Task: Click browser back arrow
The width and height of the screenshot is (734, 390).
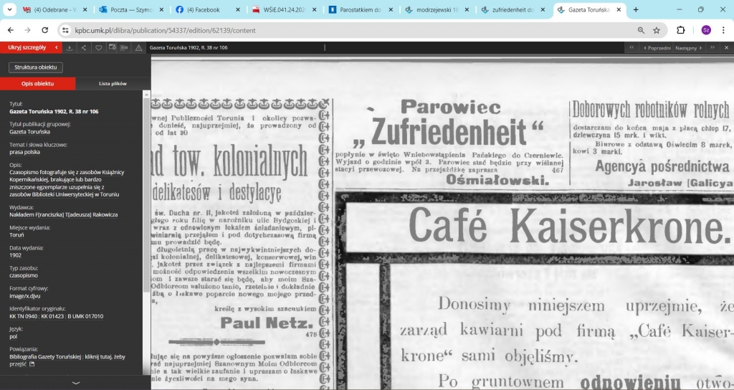Action: pyautogui.click(x=11, y=30)
